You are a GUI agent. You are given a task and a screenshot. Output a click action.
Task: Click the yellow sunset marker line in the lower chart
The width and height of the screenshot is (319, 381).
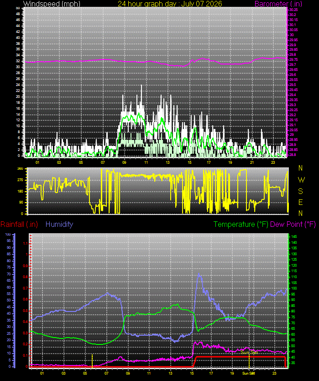pyautogui.click(x=249, y=361)
